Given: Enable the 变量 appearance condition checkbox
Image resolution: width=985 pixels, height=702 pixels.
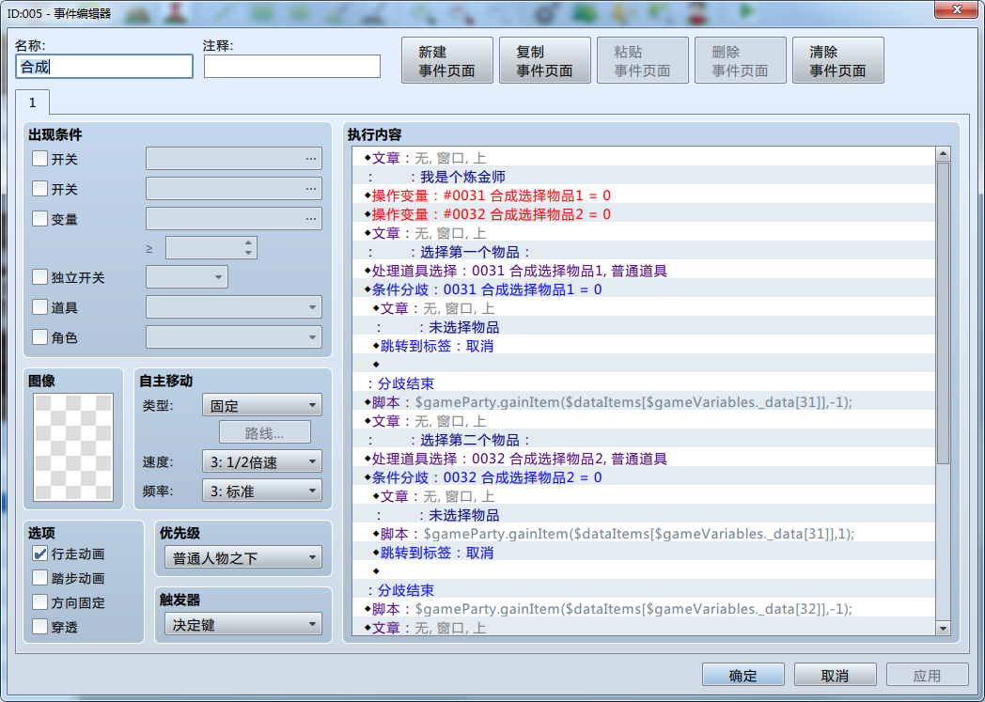Looking at the screenshot, I should (x=39, y=219).
